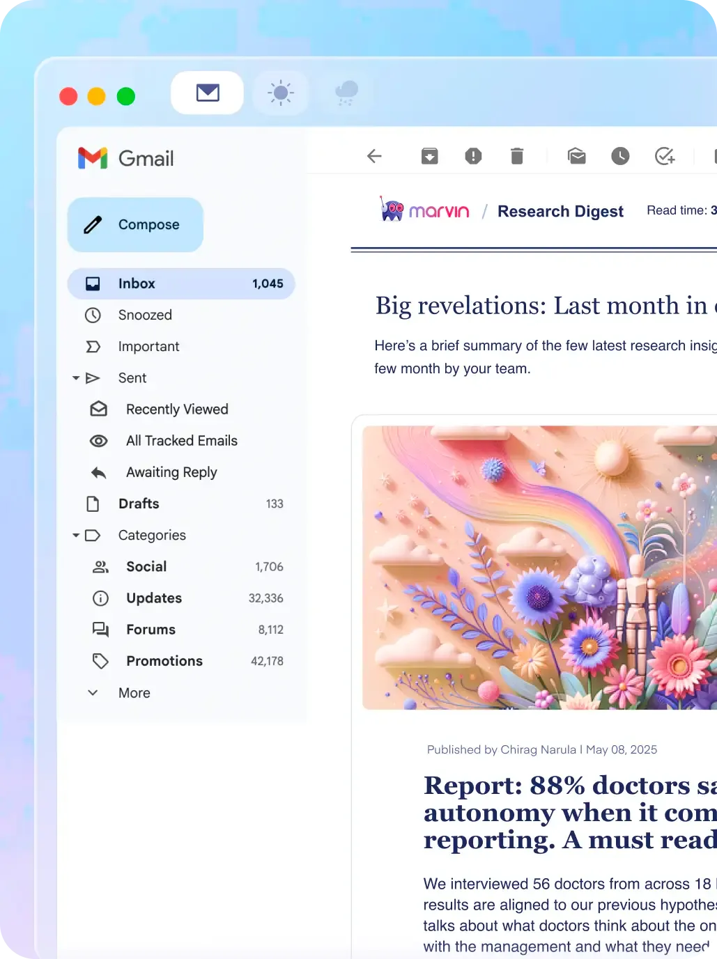Open the Inbox folder
Viewport: 717px width, 959px height.
click(181, 283)
